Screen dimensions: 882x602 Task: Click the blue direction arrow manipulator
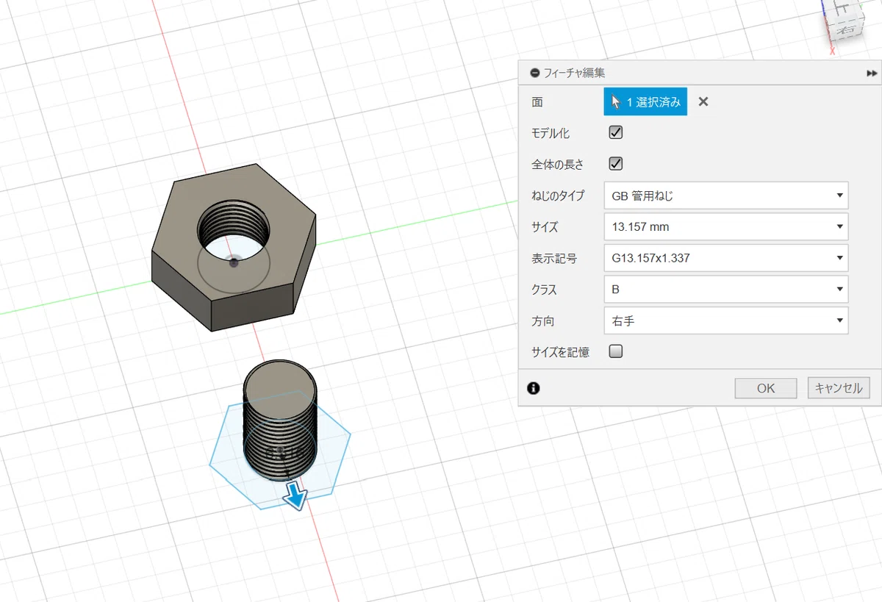(295, 495)
